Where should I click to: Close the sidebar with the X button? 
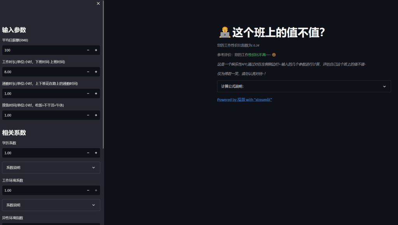pyautogui.click(x=98, y=3)
